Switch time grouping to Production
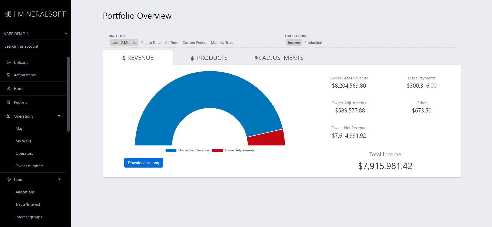 pyautogui.click(x=313, y=43)
